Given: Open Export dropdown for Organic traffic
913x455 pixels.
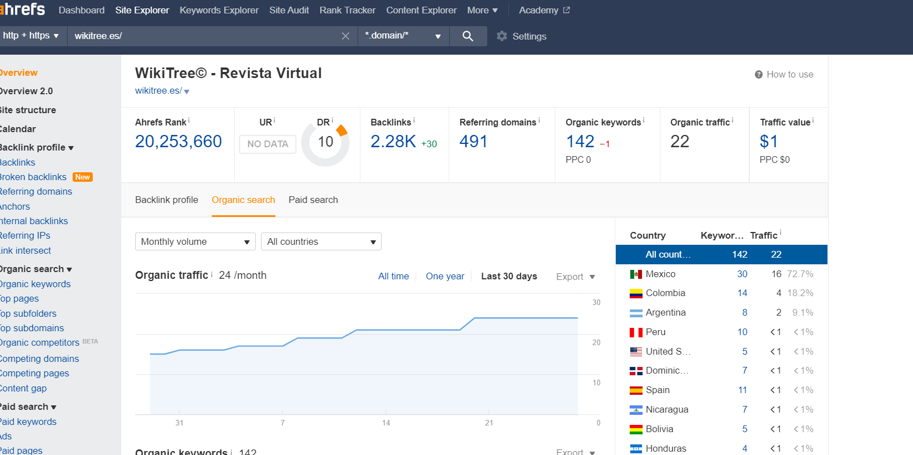Looking at the screenshot, I should coord(576,277).
